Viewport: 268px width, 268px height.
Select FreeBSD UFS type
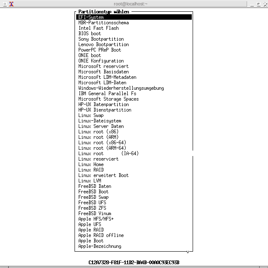point(92,203)
